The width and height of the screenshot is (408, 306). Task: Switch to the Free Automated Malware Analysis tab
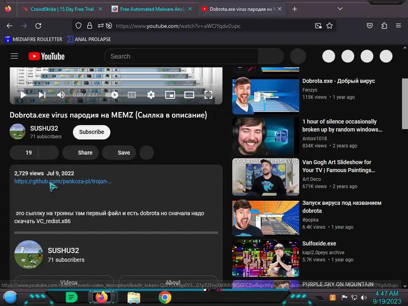point(152,9)
